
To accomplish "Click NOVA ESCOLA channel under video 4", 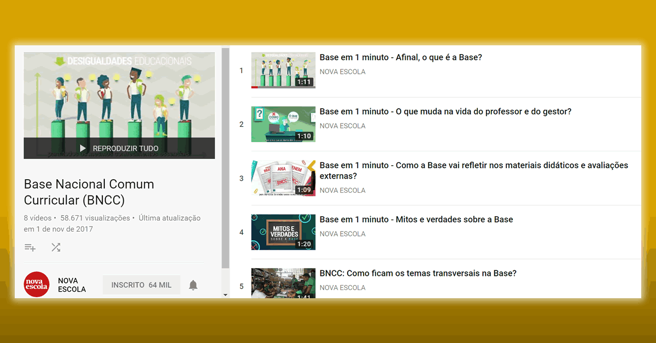I will point(343,234).
